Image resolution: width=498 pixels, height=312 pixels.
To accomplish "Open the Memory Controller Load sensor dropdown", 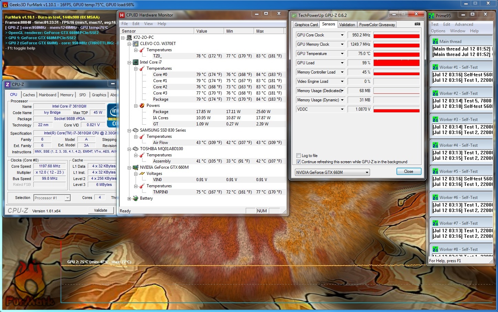I will tap(342, 72).
